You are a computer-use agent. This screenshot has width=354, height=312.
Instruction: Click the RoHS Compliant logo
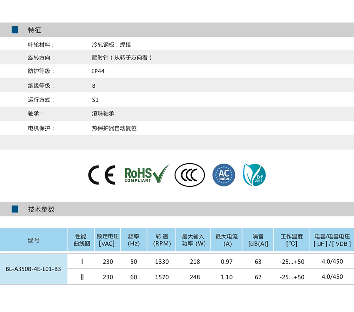point(147,174)
